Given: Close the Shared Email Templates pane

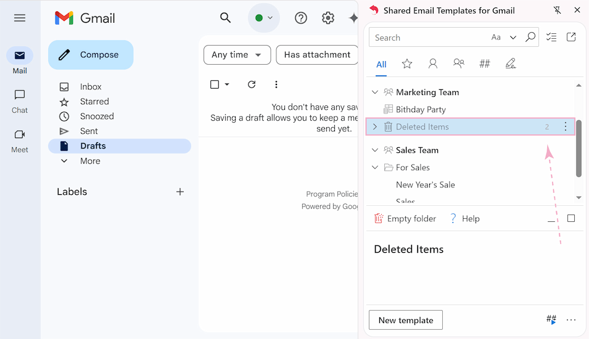Looking at the screenshot, I should pos(577,10).
